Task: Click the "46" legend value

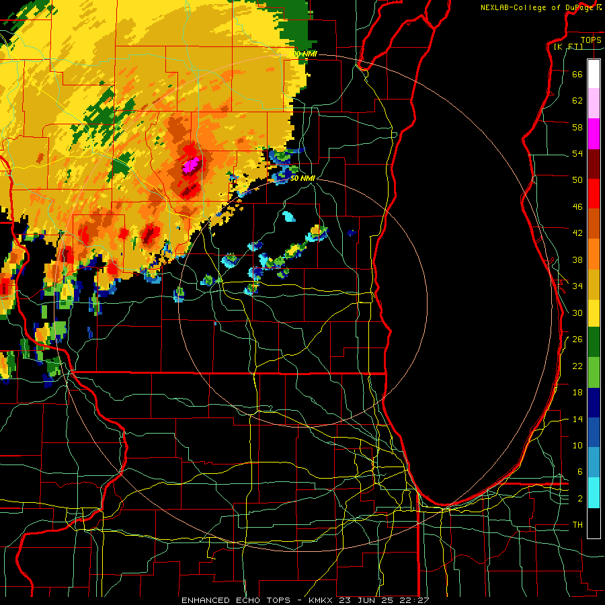Action: 577,207
